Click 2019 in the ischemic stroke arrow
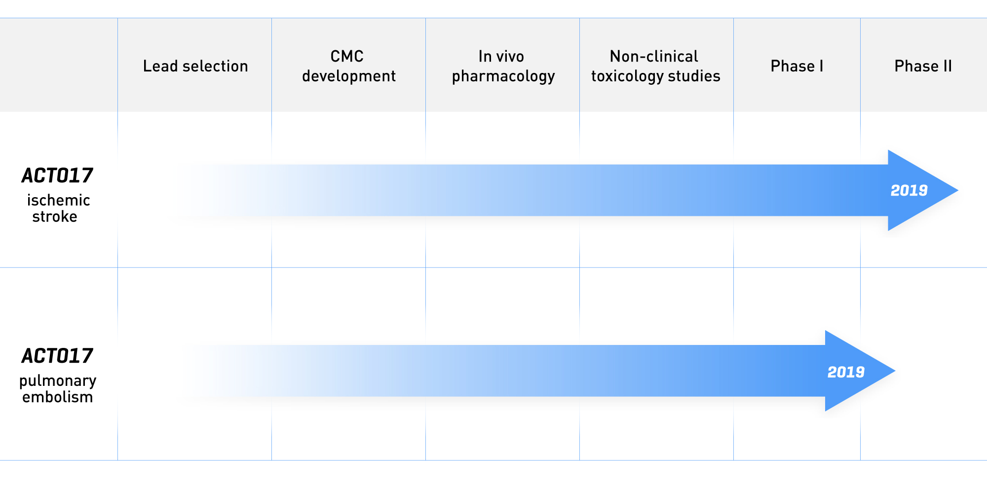The height and width of the screenshot is (480, 987). click(909, 190)
